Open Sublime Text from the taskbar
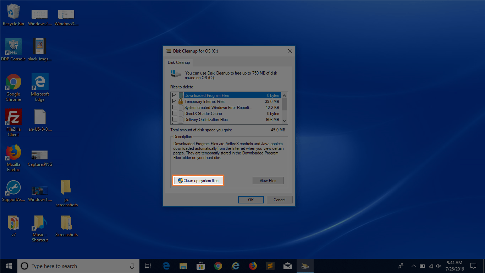Image resolution: width=485 pixels, height=273 pixels. [x=270, y=266]
